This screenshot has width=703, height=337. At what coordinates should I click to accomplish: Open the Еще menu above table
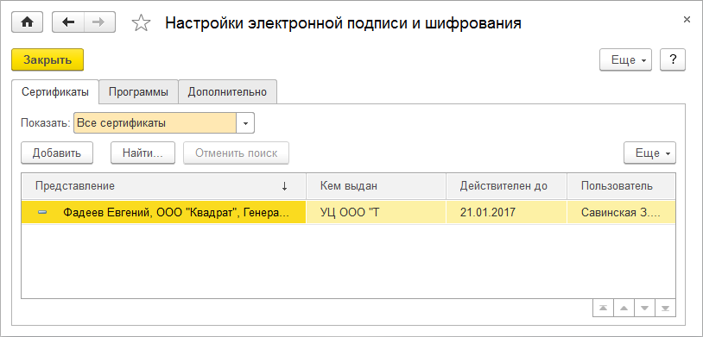[x=649, y=153]
